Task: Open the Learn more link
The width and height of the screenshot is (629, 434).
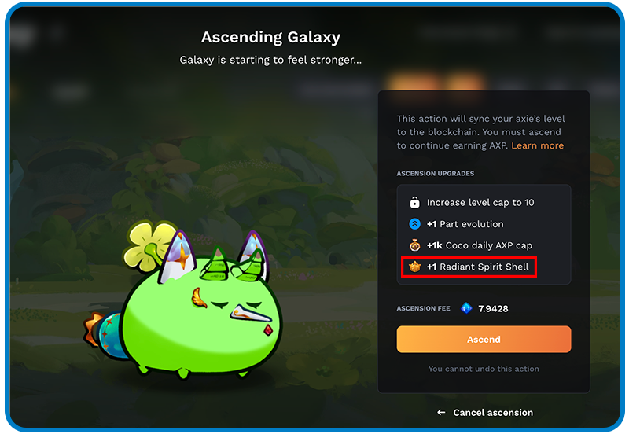Action: click(x=537, y=145)
